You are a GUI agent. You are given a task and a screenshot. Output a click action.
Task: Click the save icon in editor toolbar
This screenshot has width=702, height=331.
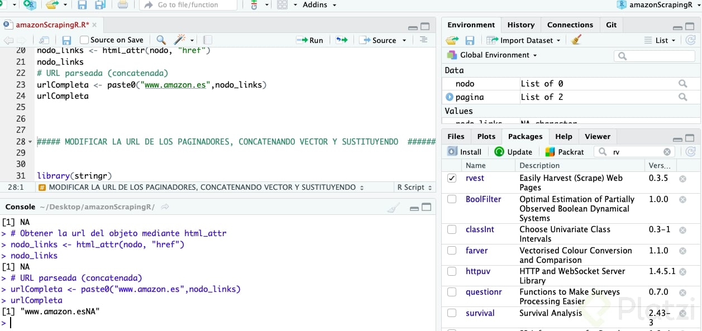(66, 40)
